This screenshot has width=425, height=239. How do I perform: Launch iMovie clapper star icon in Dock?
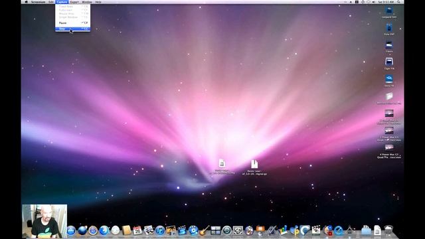pos(182,230)
